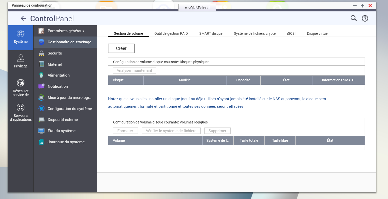
Task: Switch to Système de fichiers crypté tab
Action: [x=255, y=33]
